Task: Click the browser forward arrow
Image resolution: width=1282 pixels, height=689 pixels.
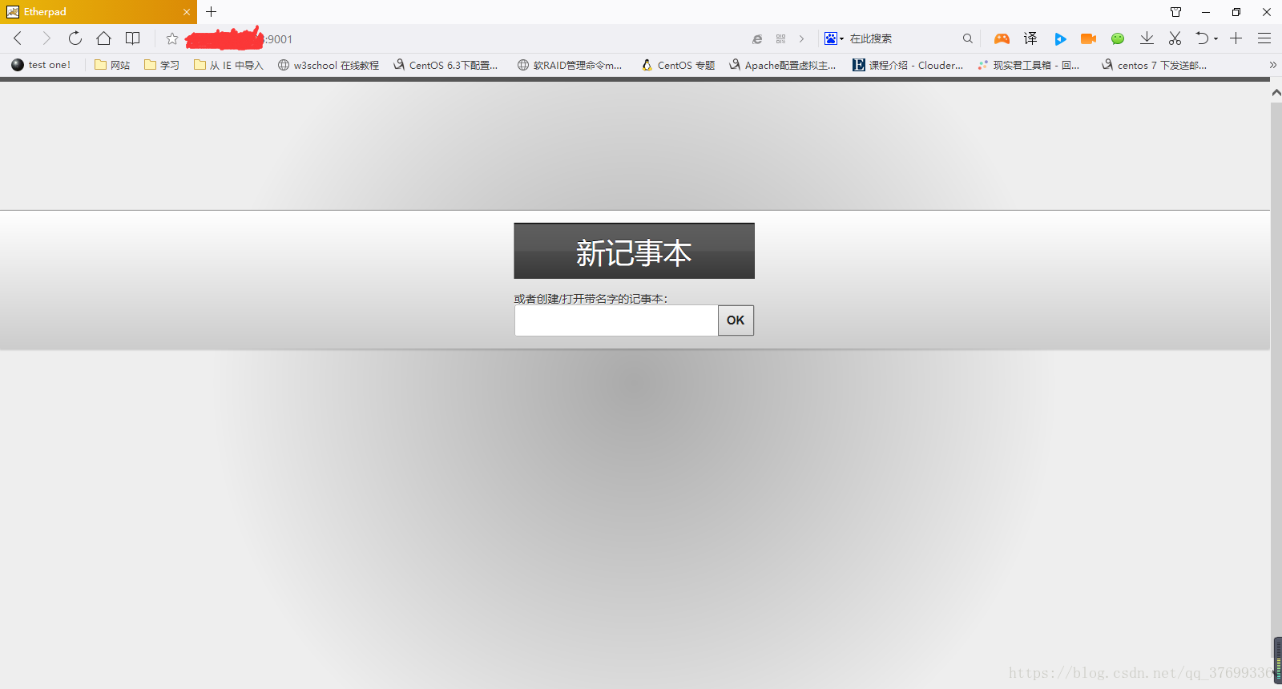Action: pyautogui.click(x=46, y=38)
